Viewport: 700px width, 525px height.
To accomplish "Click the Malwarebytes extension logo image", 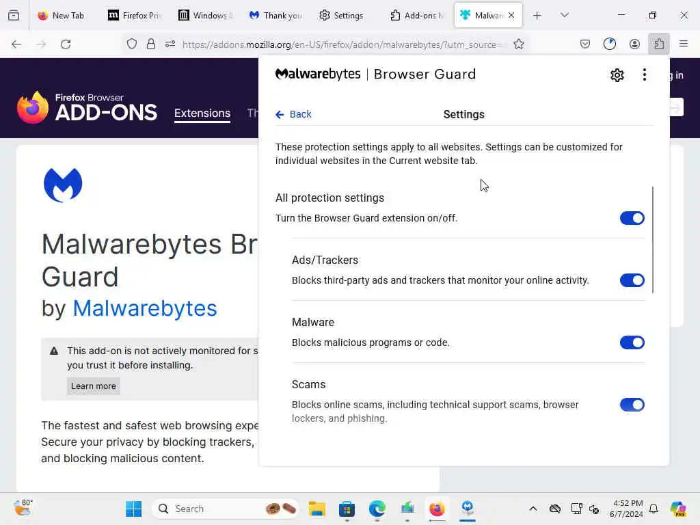I will (x=63, y=185).
